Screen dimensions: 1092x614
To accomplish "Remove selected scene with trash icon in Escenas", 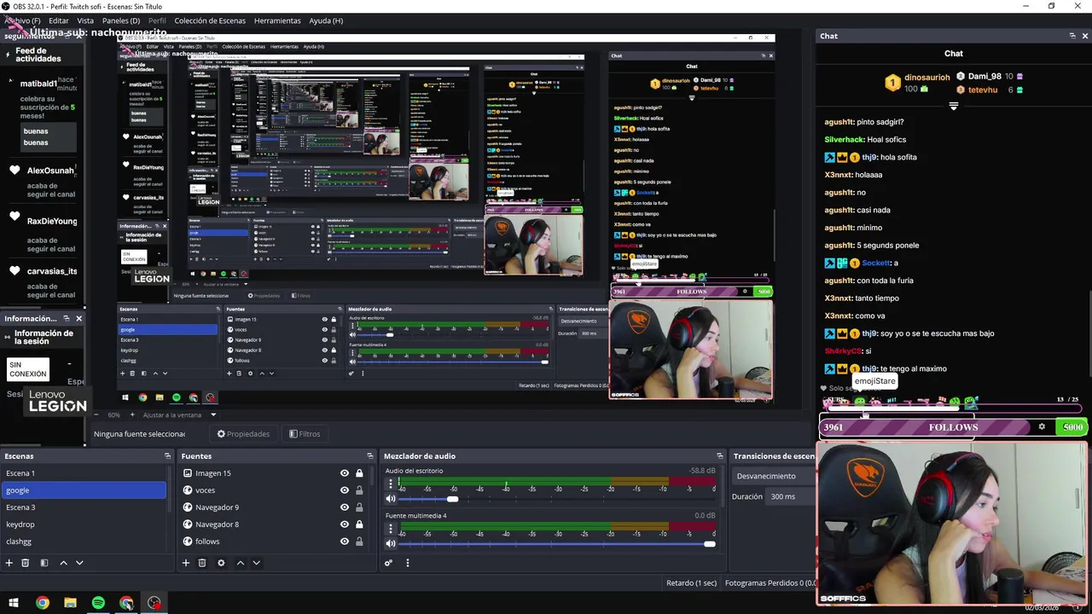I will pos(26,563).
